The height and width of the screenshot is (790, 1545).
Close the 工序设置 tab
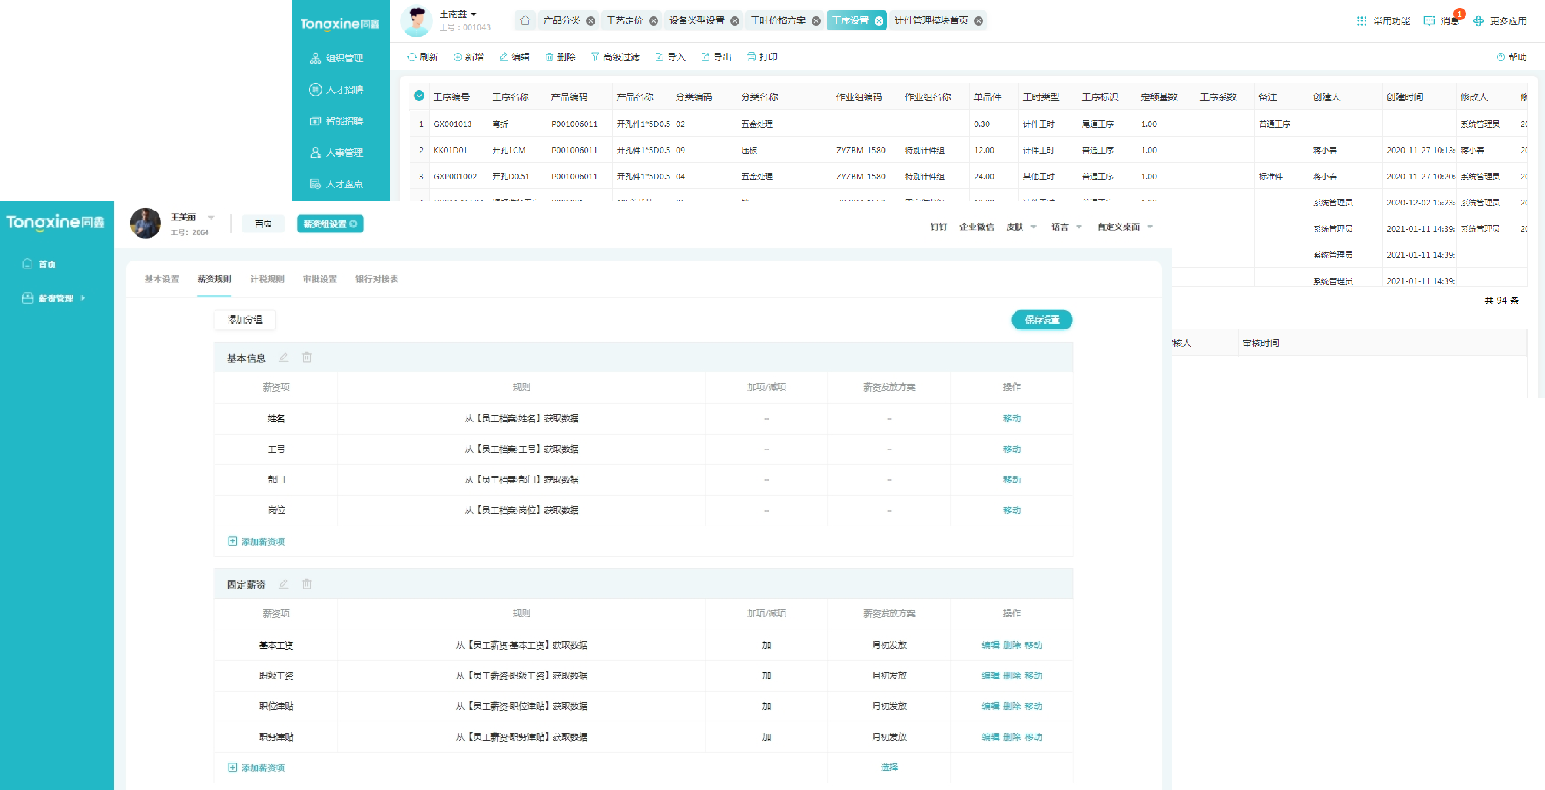click(x=878, y=21)
